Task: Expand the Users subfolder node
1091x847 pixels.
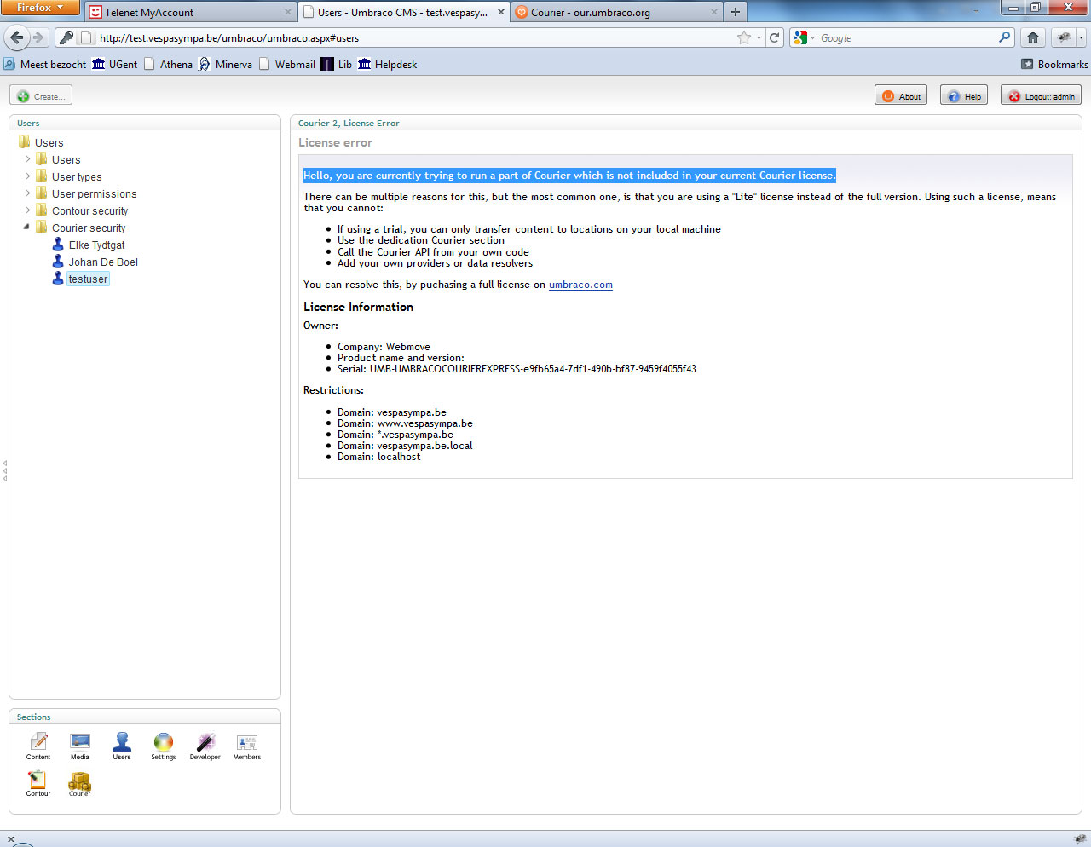Action: pos(27,159)
